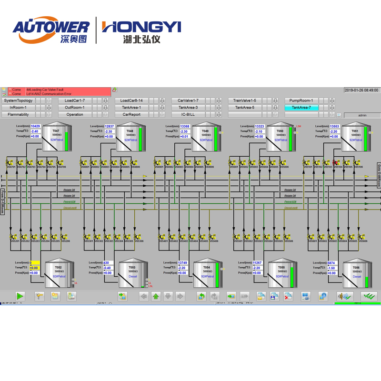381x381 pixels.
Task: Click the date-time display 2019-01-26
Action: 361,90
